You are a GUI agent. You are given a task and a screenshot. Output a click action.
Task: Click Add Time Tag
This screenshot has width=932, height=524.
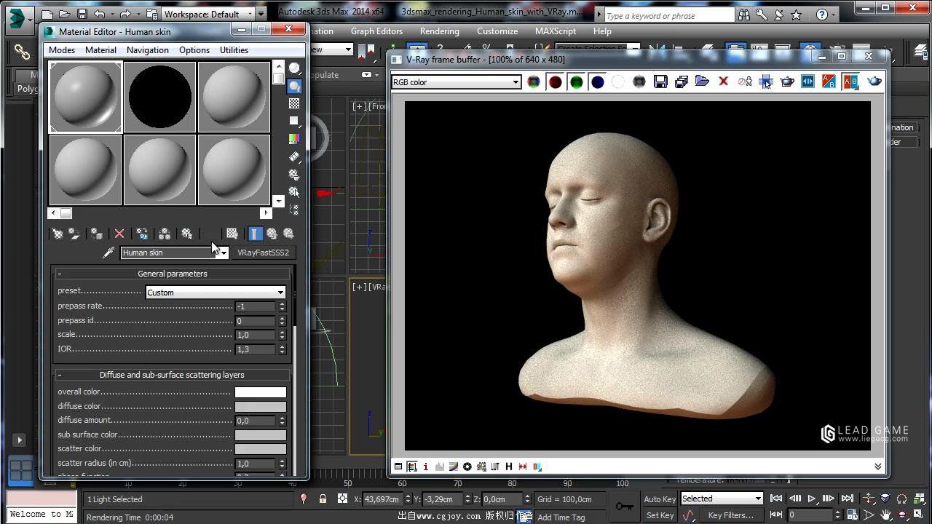pyautogui.click(x=561, y=517)
